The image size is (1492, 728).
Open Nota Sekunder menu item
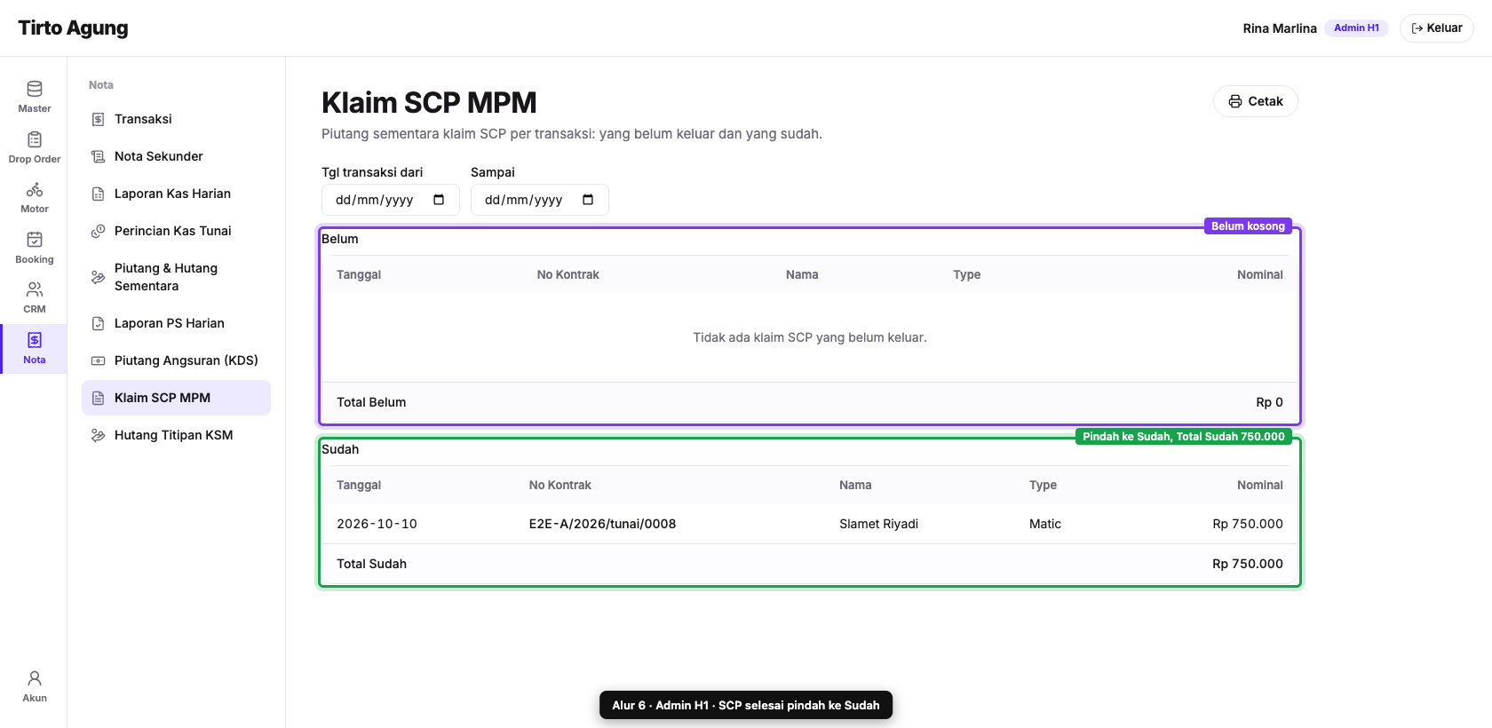pos(176,156)
